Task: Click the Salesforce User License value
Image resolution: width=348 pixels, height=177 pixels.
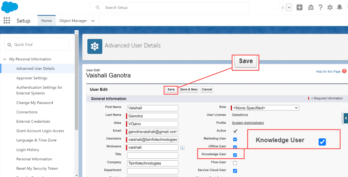Action: pos(240,115)
